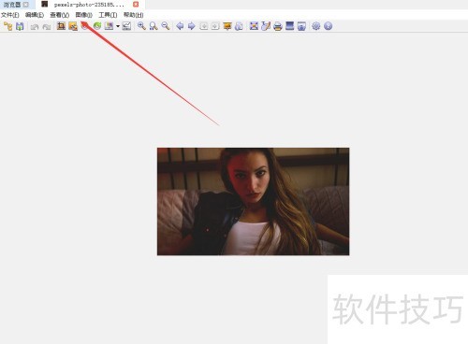The width and height of the screenshot is (468, 344).
Task: Click the displayed photo of woman
Action: [x=254, y=201]
